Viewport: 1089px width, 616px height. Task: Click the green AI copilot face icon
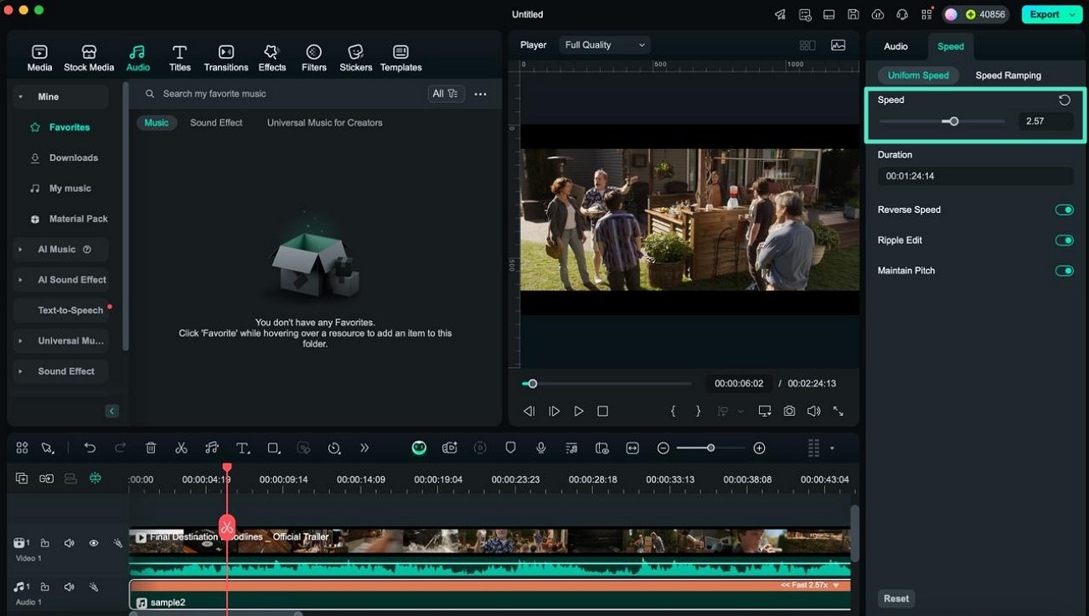coord(419,448)
